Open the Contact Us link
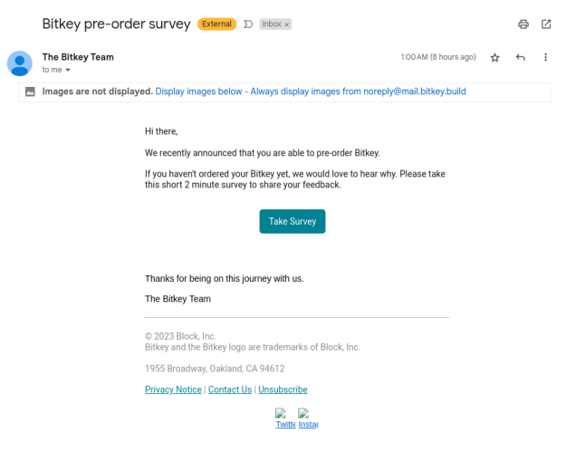Image resolution: width=566 pixels, height=453 pixels. (x=229, y=390)
